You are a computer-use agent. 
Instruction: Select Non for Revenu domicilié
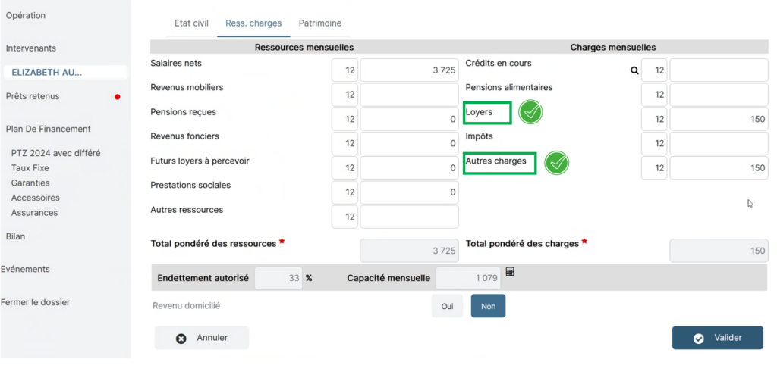pyautogui.click(x=488, y=305)
